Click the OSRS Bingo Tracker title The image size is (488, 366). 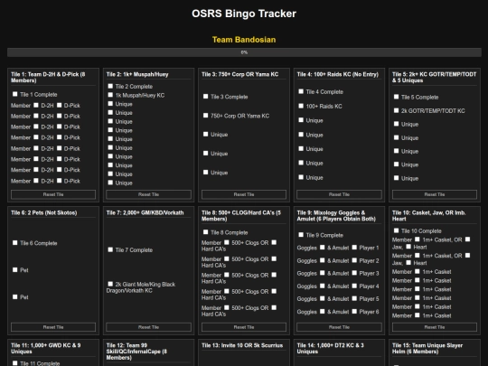(244, 14)
